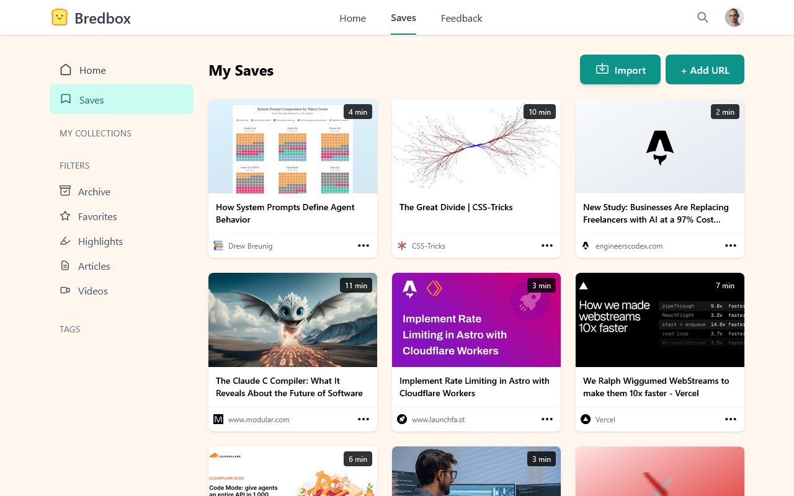Click the Great Divide network graph thumbnail
This screenshot has height=496, width=794.
pyautogui.click(x=476, y=146)
